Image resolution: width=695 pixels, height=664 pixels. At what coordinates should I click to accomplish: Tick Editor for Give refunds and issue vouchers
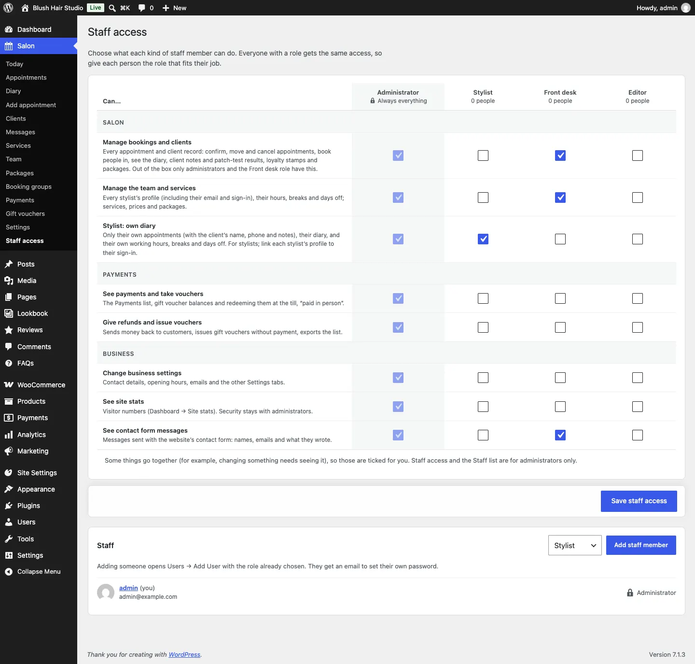[638, 327]
